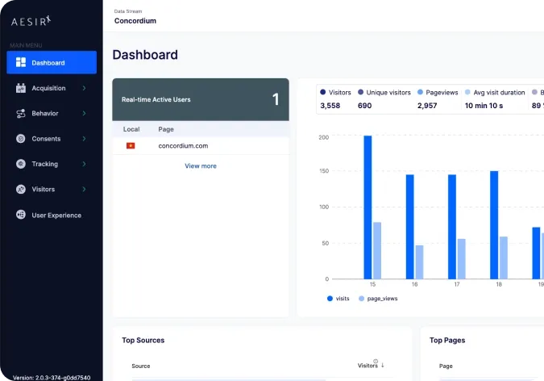Expand the Consents menu chevron
This screenshot has width=544, height=381.
coord(84,139)
